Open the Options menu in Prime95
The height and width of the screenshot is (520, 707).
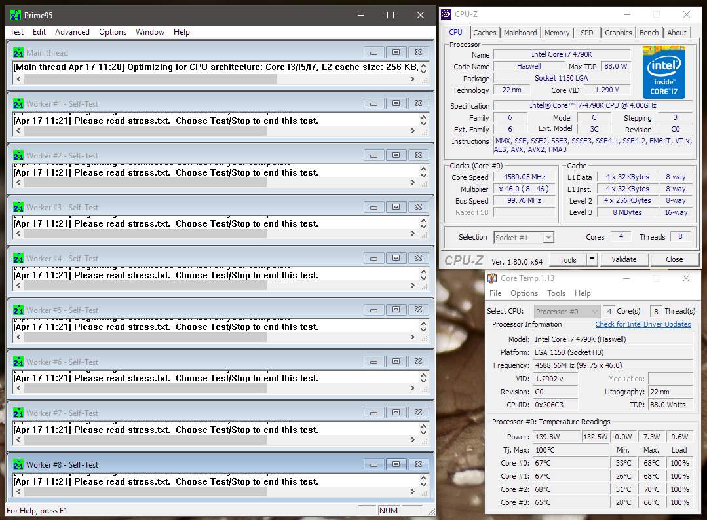[113, 32]
